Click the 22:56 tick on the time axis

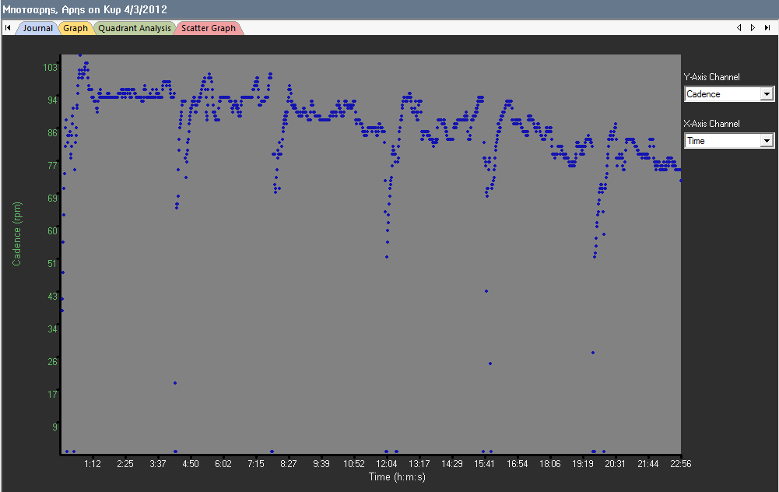pyautogui.click(x=680, y=464)
